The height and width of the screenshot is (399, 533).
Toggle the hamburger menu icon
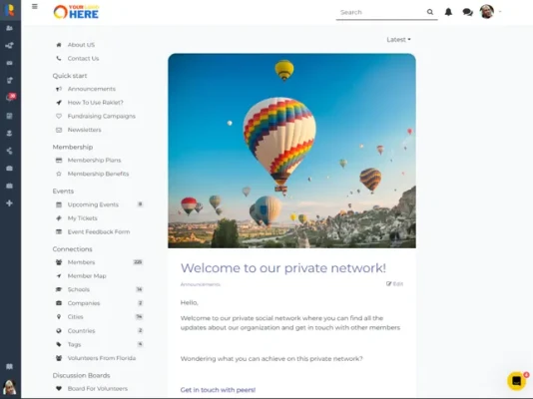click(35, 6)
